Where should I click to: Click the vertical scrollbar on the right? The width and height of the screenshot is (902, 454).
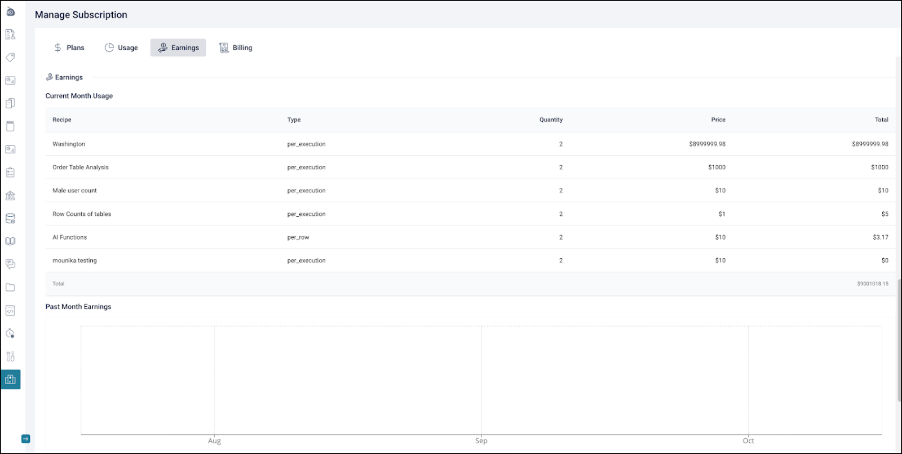[x=899, y=338]
